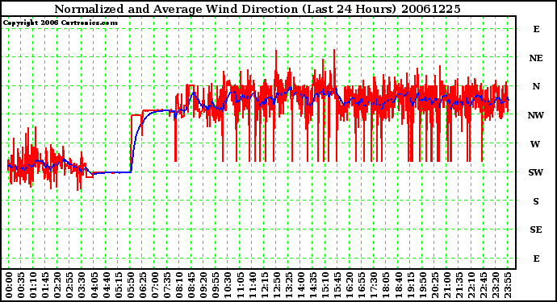Screen dimensions: 557x302
Task: Click the '02:20' time axis label
Action: point(57,285)
